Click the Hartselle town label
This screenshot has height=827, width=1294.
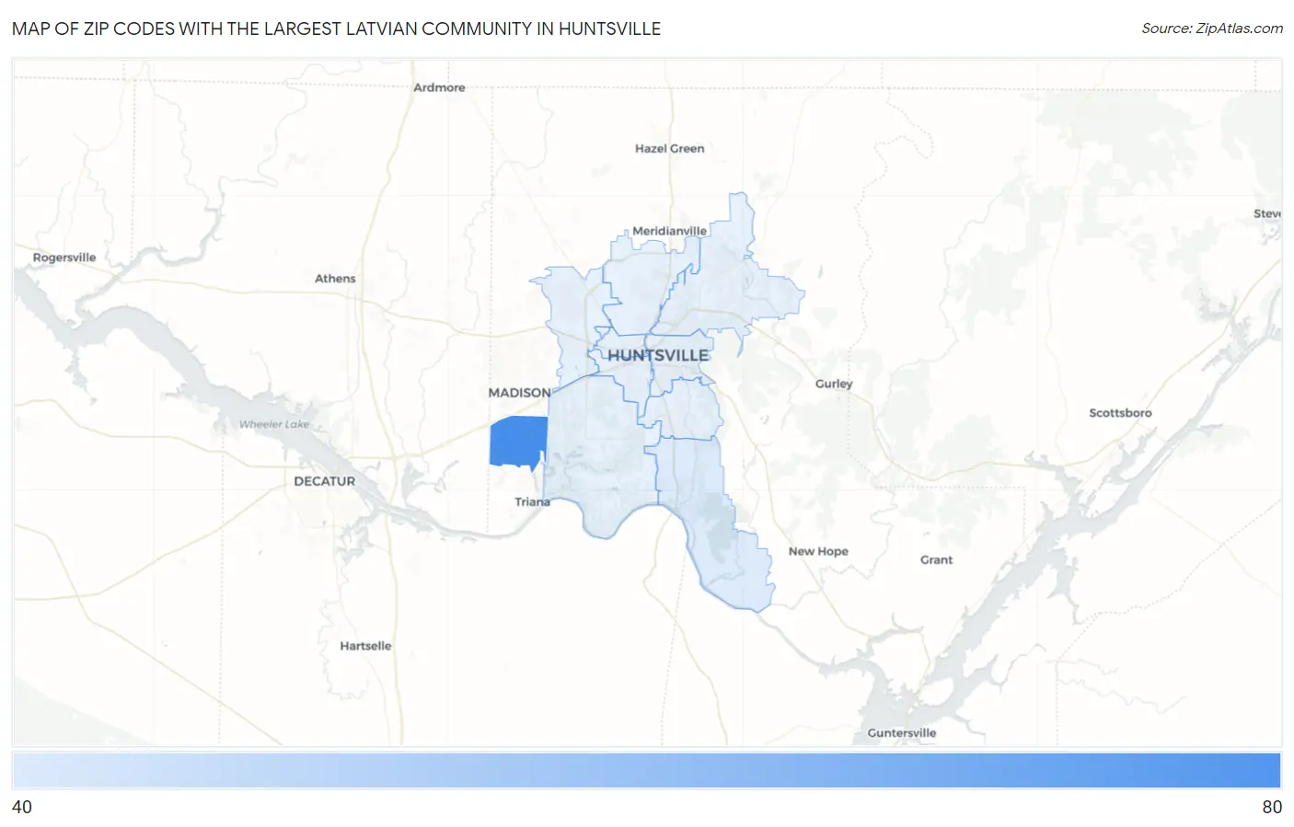pos(365,646)
